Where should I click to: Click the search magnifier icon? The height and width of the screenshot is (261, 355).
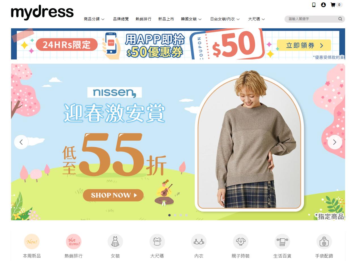(340, 19)
